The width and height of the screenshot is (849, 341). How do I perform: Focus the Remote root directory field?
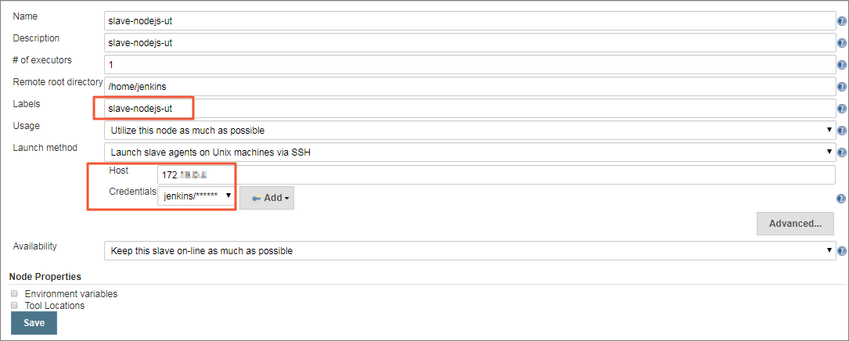469,87
